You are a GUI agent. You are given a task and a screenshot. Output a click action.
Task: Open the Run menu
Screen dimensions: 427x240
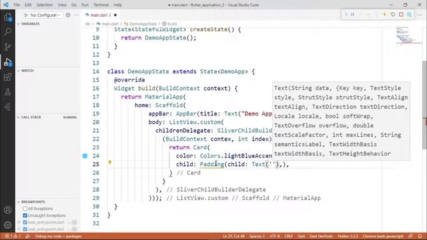85,5
